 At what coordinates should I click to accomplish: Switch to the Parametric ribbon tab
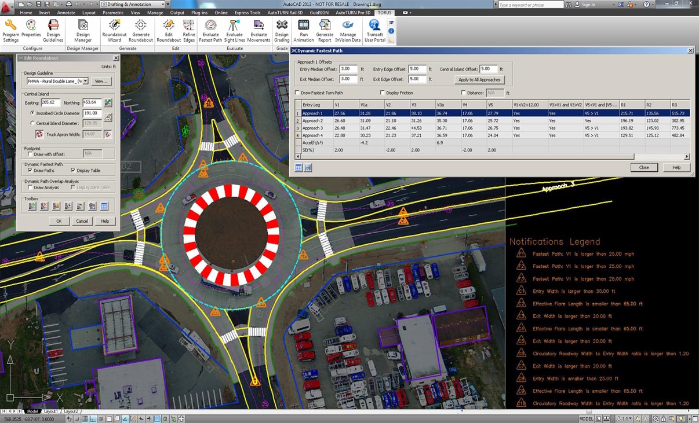112,12
